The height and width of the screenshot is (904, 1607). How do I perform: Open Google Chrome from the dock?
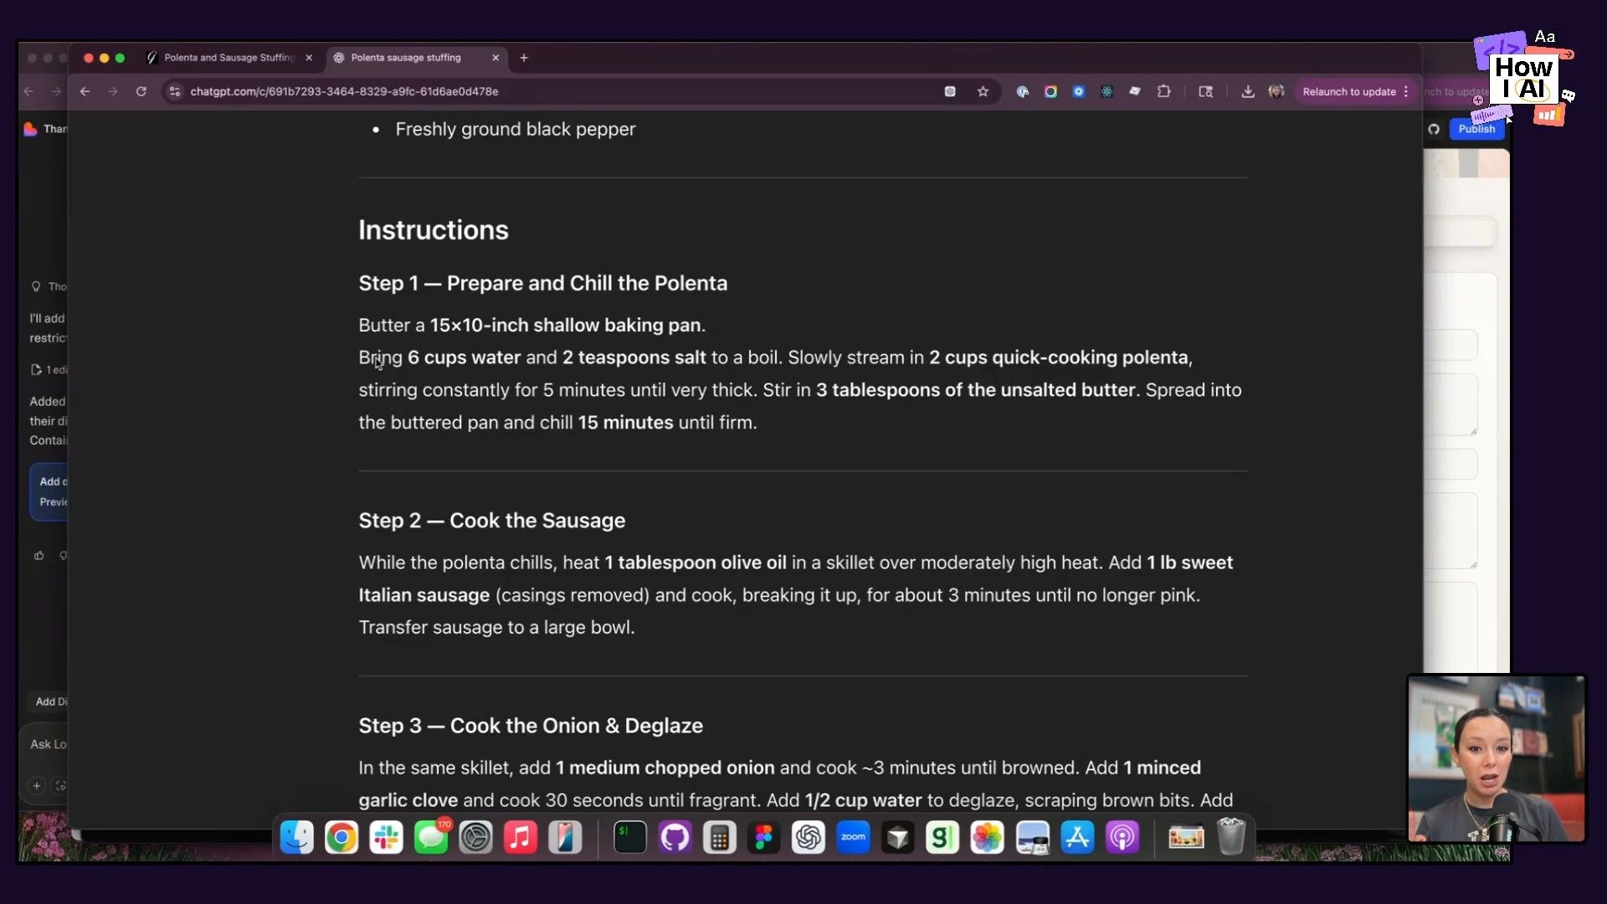point(341,837)
